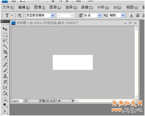Open the 滤镜 (Filter) menu
145x116 pixels.
(x=87, y=8)
